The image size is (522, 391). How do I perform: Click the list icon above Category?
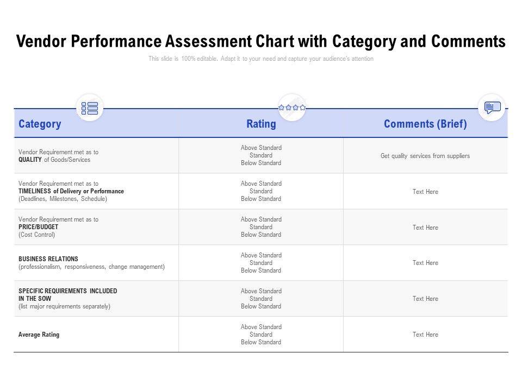(90, 108)
